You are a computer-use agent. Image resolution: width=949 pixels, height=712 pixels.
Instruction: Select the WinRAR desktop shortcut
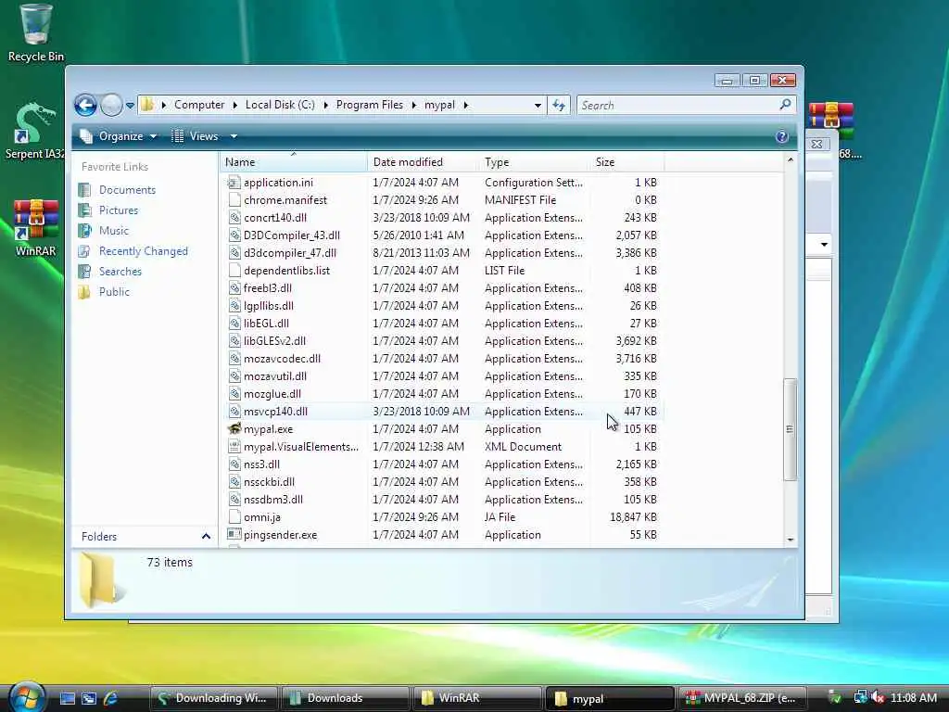[x=35, y=228]
